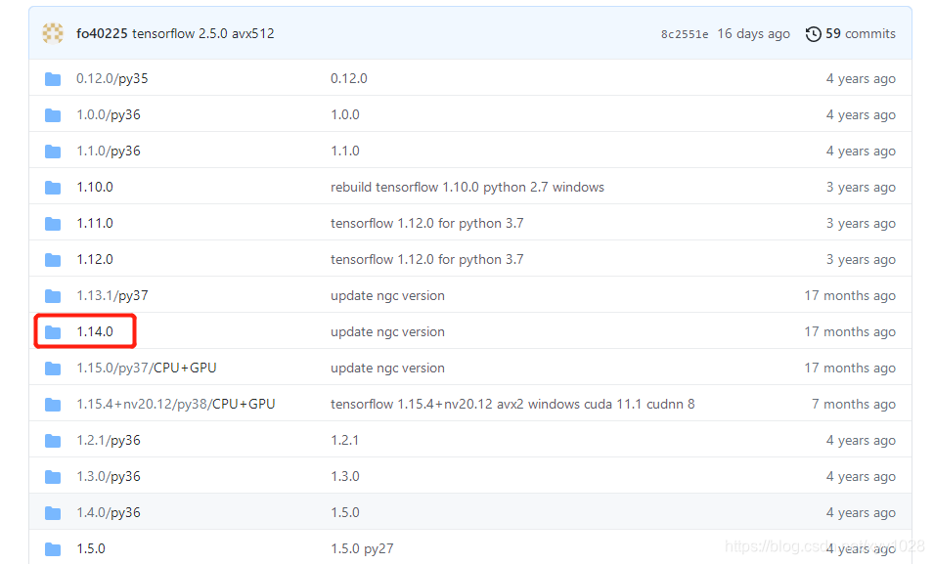The image size is (934, 564).
Task: Click folder icon for 1.15.0/py37/CPU+GPU
Action: click(x=53, y=369)
